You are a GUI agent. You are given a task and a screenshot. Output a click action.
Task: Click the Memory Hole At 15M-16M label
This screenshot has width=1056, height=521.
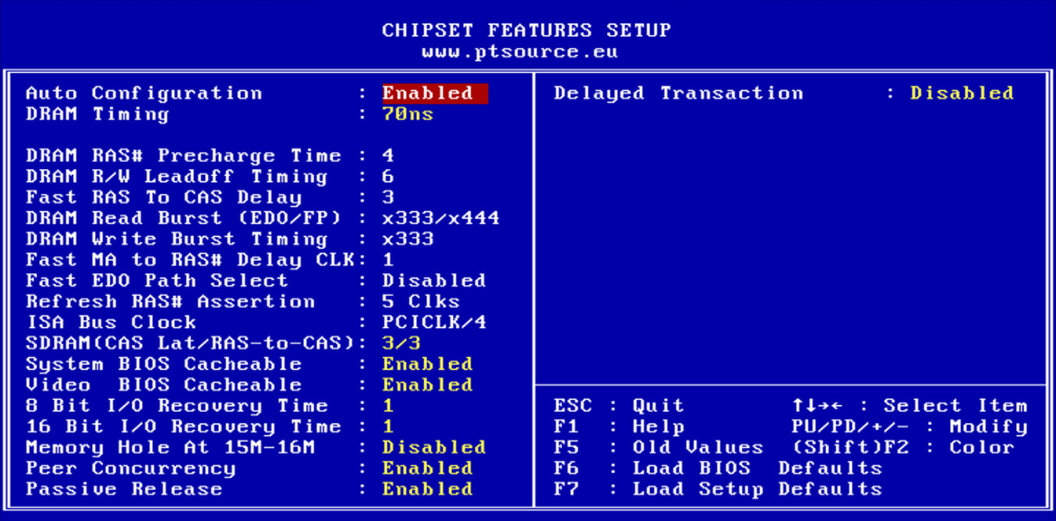(171, 448)
